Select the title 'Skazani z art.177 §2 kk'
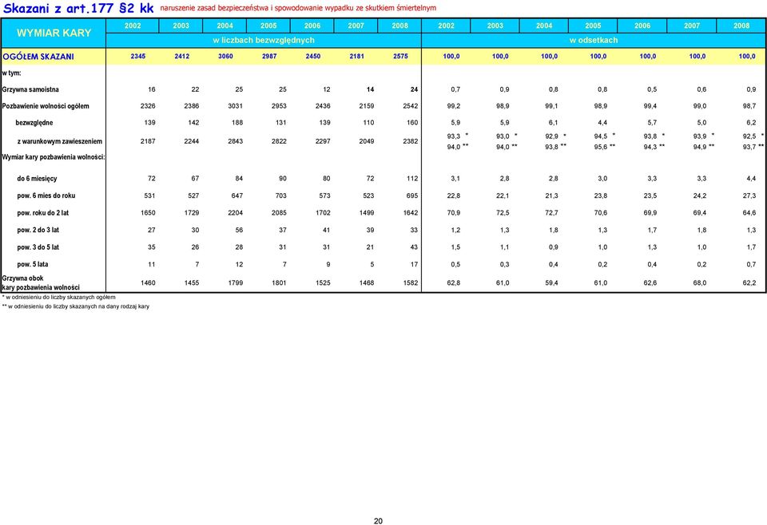This screenshot has height=525, width=767. pos(78,8)
